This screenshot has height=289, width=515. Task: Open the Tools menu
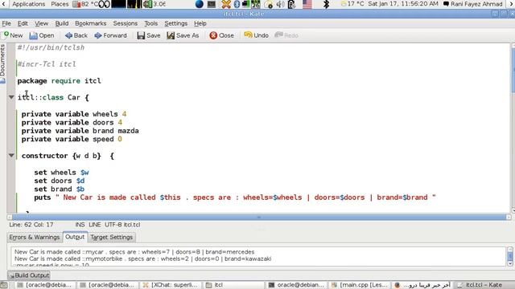[150, 23]
